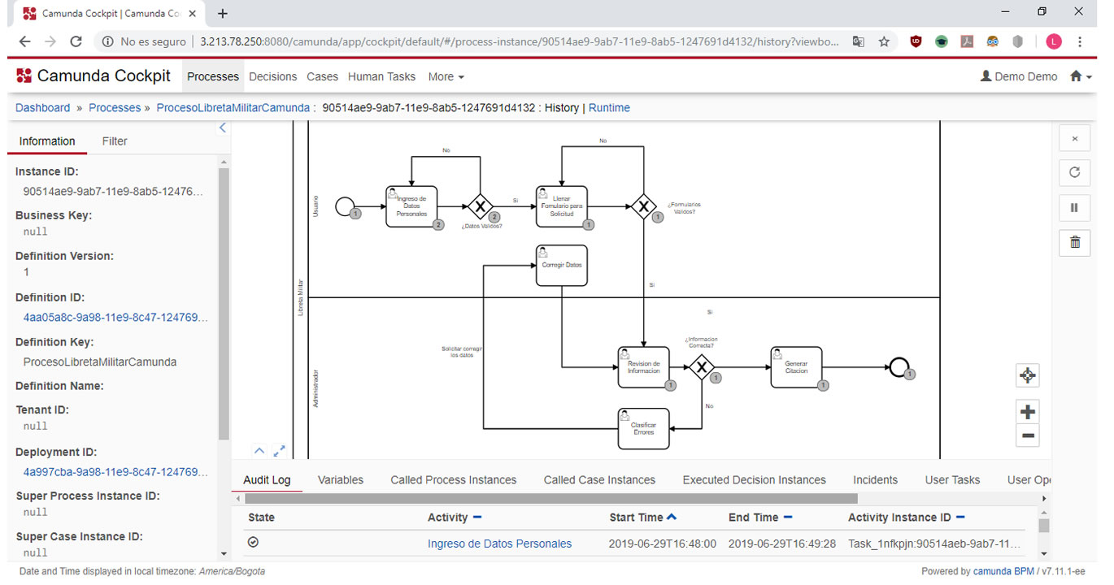Click the horizontal scrollbar under the tabs
Viewport: 1114px width, 585px height.
tap(550, 498)
